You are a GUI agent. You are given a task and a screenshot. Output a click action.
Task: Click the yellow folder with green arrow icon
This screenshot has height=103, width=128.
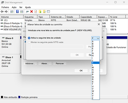[40, 12]
